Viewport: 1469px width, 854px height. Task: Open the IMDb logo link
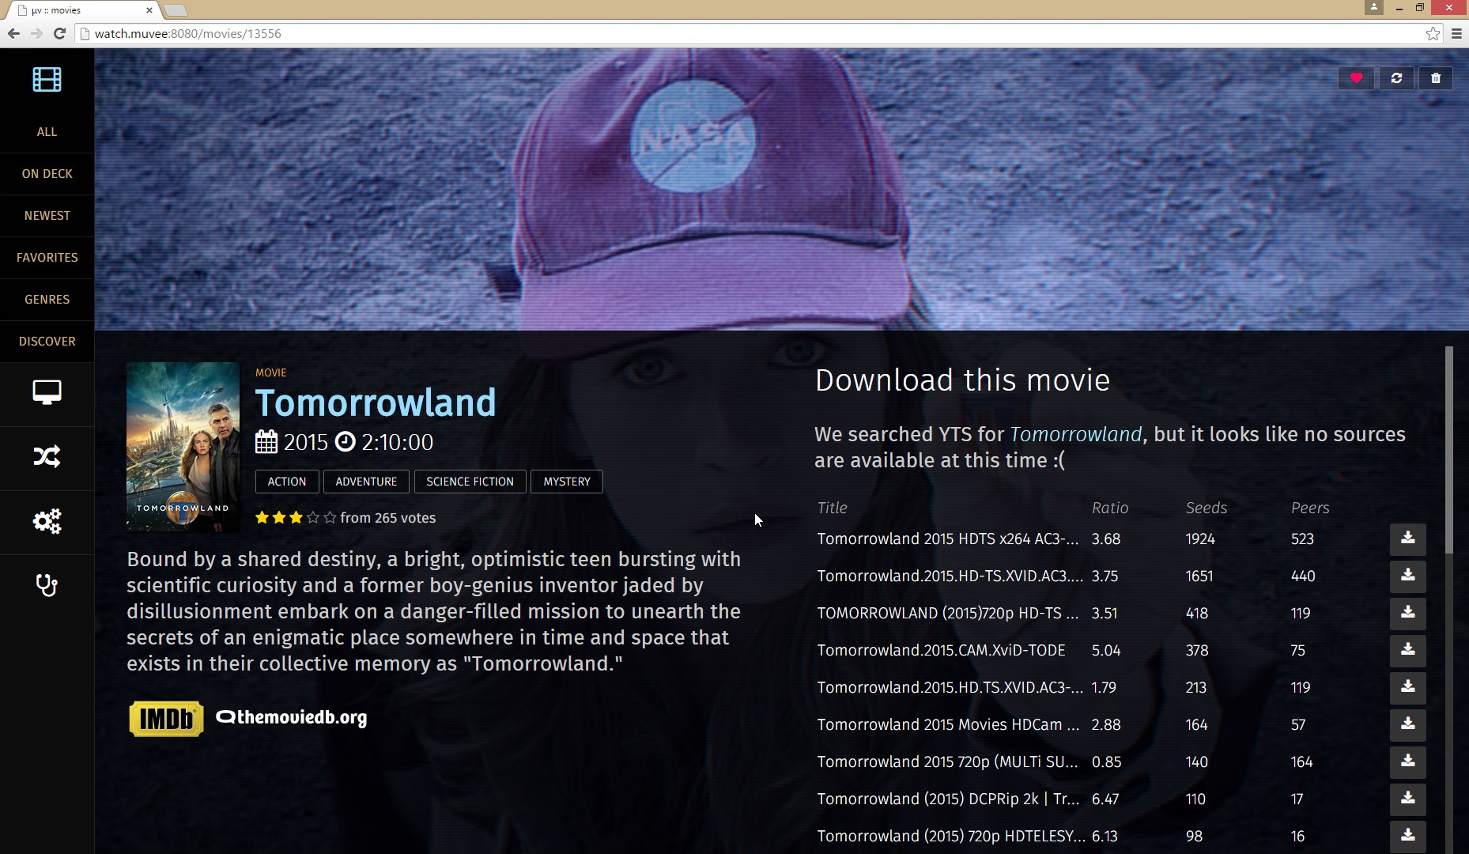tap(166, 719)
